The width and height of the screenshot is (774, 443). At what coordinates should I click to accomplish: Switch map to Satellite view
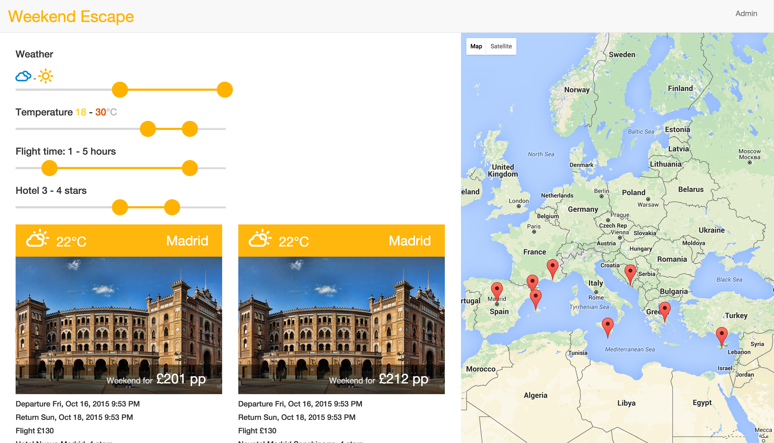(x=501, y=46)
